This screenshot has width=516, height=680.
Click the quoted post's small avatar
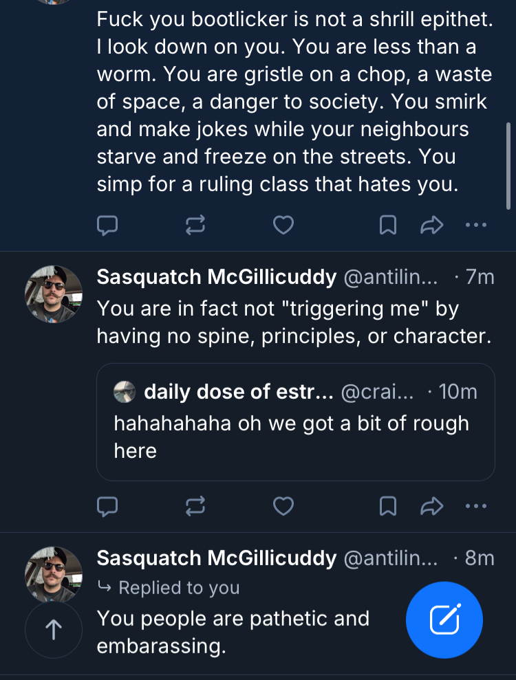click(125, 392)
